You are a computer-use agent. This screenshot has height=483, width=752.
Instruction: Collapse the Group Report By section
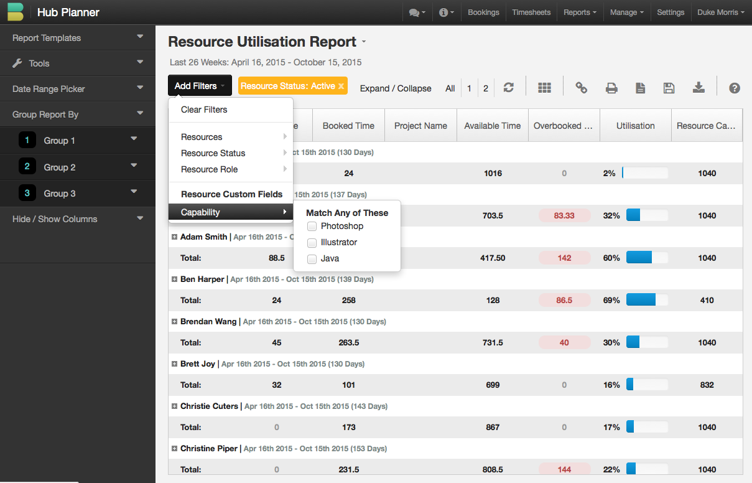(x=78, y=115)
